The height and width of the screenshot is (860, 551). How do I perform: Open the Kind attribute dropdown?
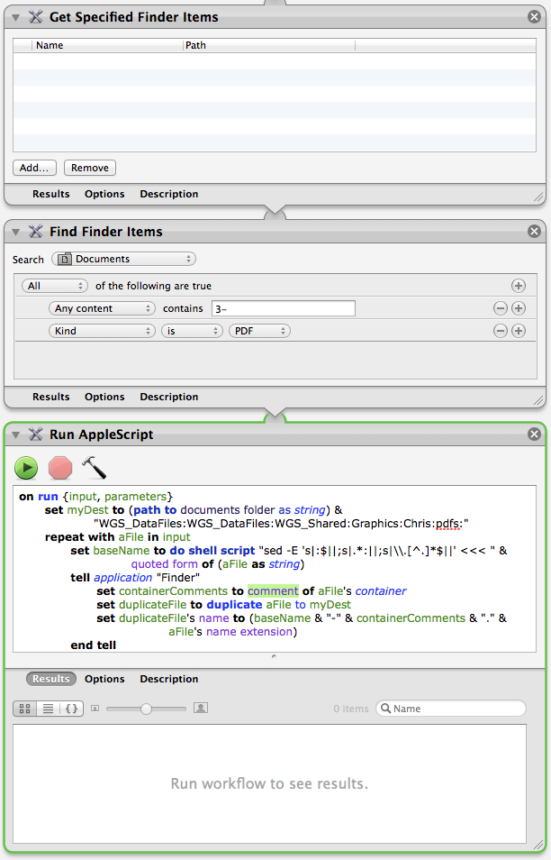102,331
